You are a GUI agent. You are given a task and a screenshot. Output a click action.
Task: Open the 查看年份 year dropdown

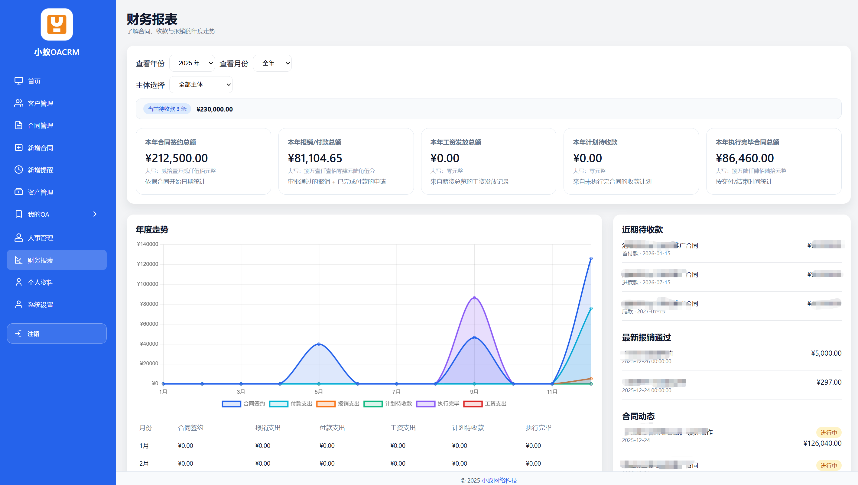click(192, 63)
